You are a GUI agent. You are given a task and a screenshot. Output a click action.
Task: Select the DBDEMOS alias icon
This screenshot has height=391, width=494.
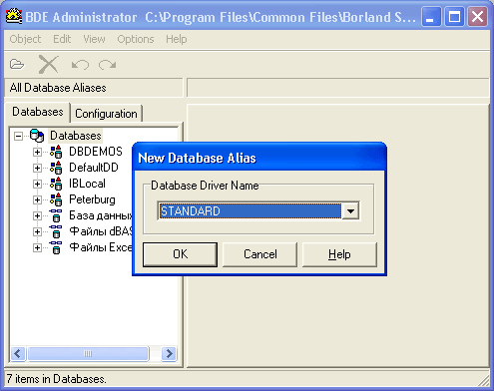click(x=56, y=152)
